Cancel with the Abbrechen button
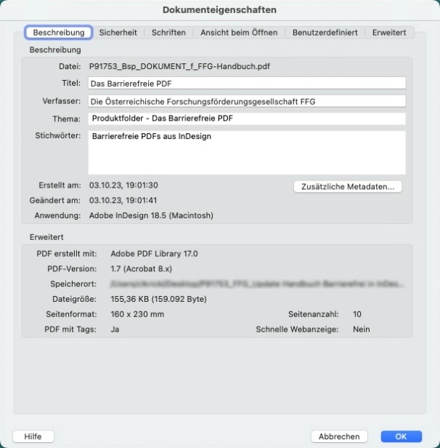Image resolution: width=440 pixels, height=448 pixels. tap(339, 436)
